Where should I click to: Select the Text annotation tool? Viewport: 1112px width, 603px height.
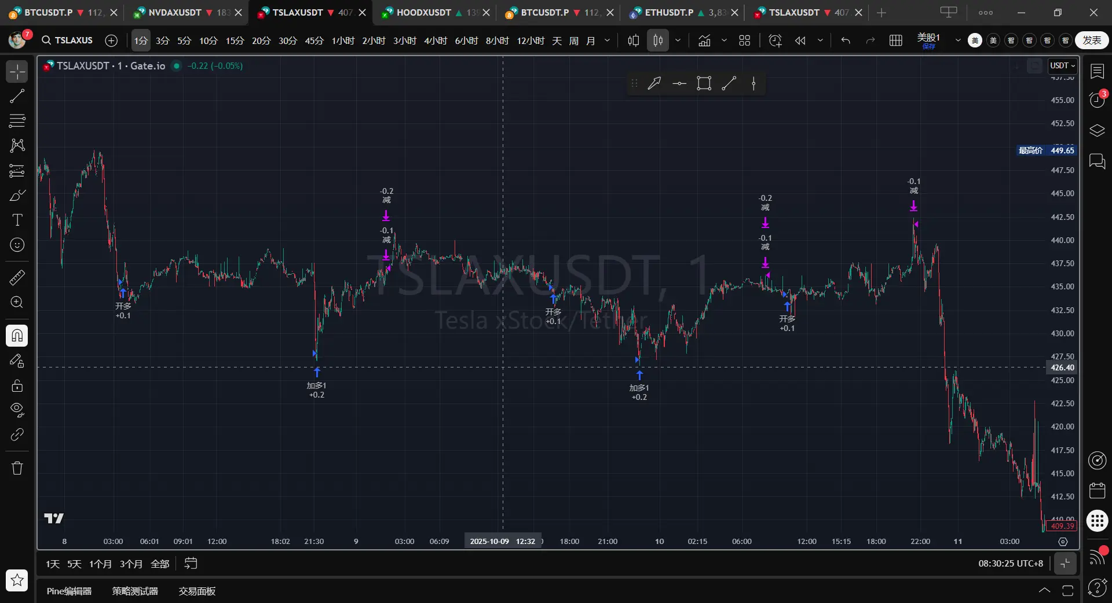(x=17, y=220)
